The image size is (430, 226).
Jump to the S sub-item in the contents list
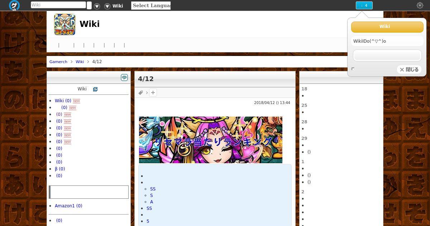[x=152, y=196]
